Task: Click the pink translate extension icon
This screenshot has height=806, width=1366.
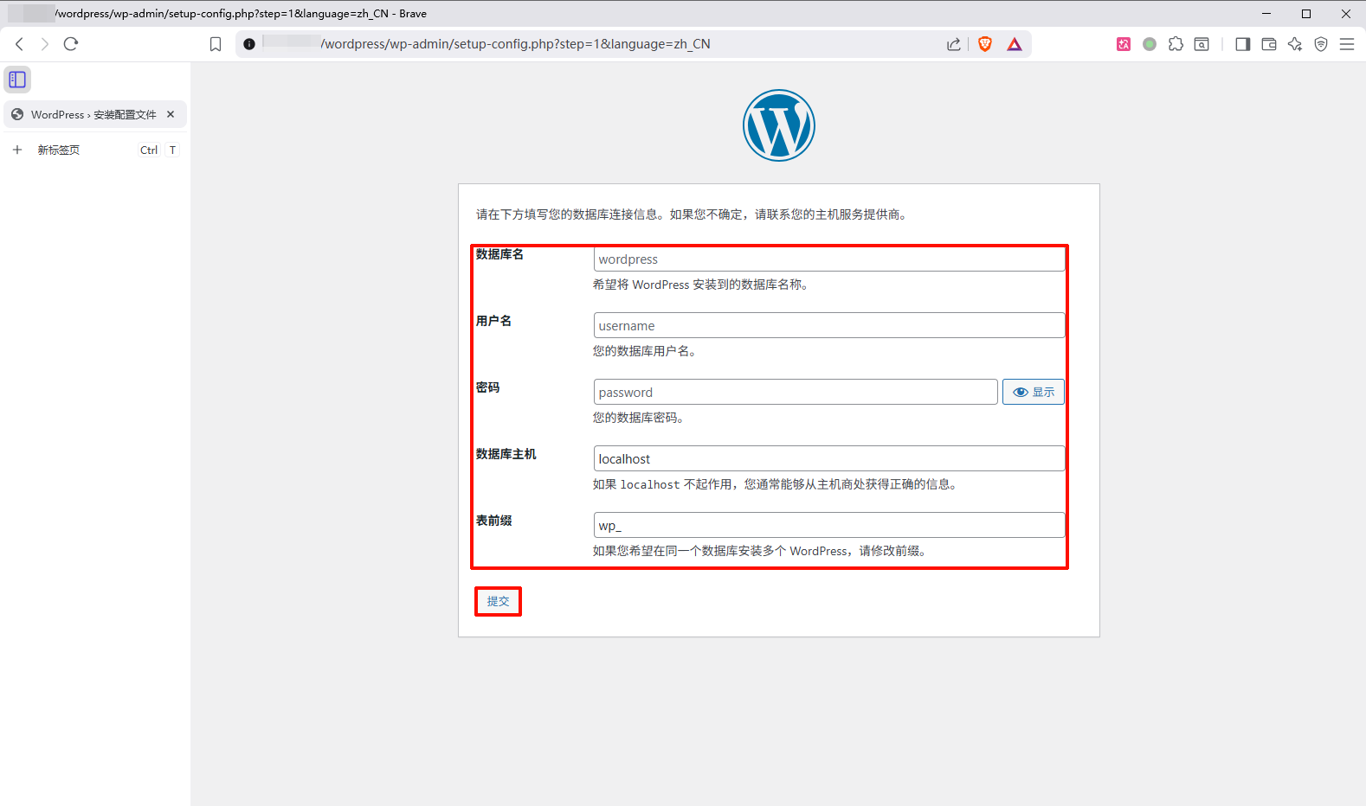Action: pyautogui.click(x=1124, y=44)
